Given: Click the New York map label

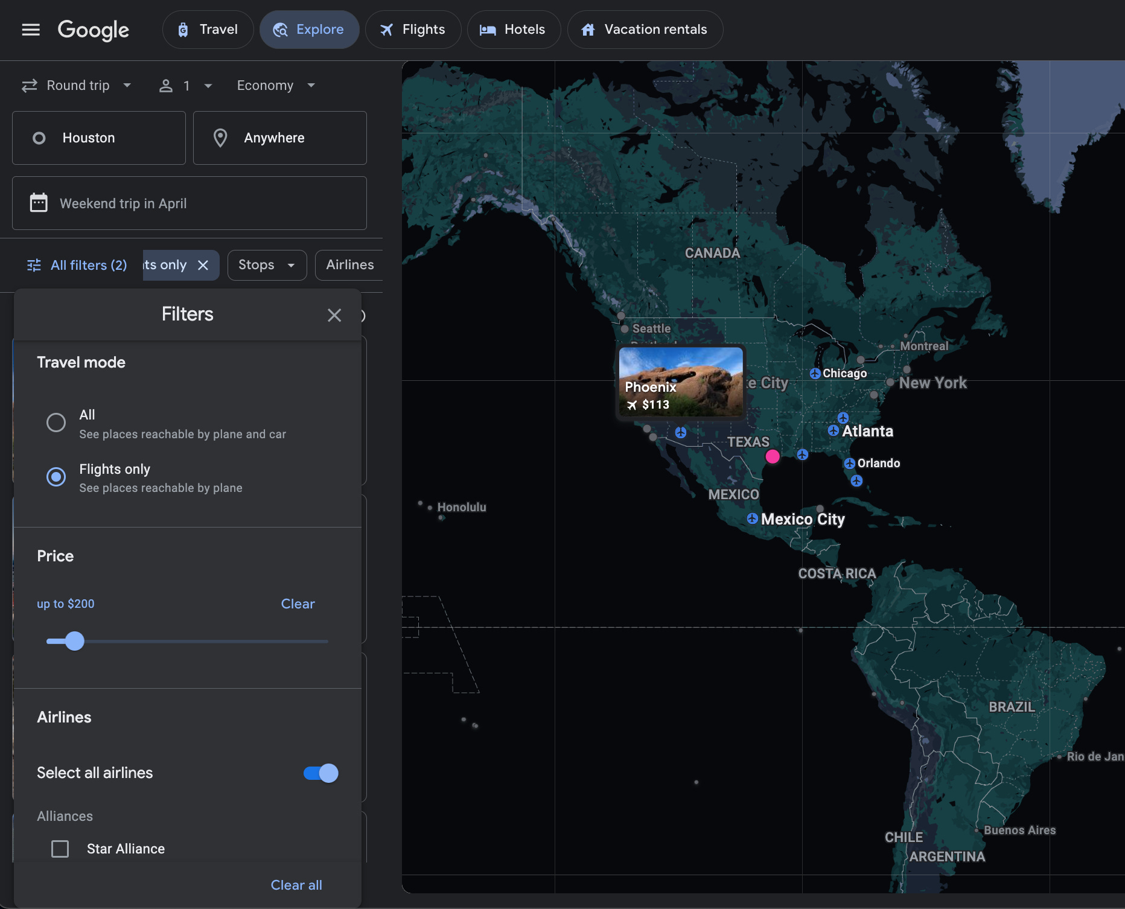Looking at the screenshot, I should 932,383.
